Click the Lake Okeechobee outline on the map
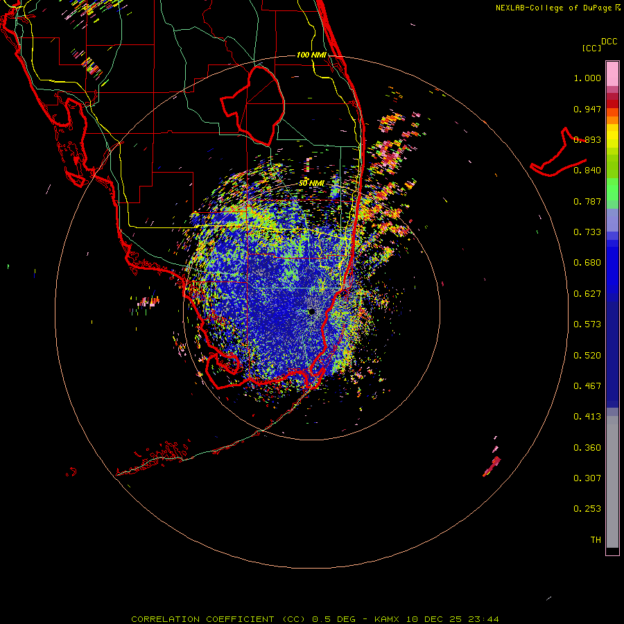The height and width of the screenshot is (624, 624). click(x=252, y=106)
